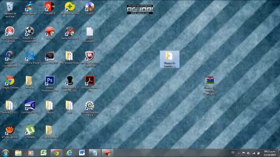Open the volume speaker tray icon
Viewport: 280px width, 157px height.
[x=248, y=153]
